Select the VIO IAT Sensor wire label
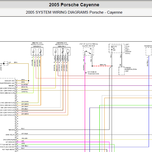Image resolution: width=152 pixels, height=152 pixels. 23,141
